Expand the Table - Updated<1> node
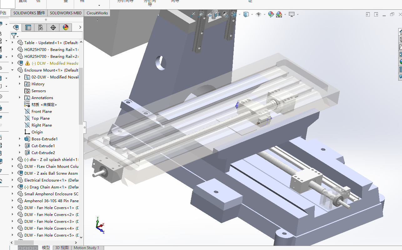 pyautogui.click(x=13, y=42)
